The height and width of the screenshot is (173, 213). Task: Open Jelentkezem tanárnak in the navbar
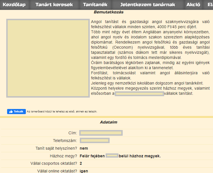click(x=148, y=5)
